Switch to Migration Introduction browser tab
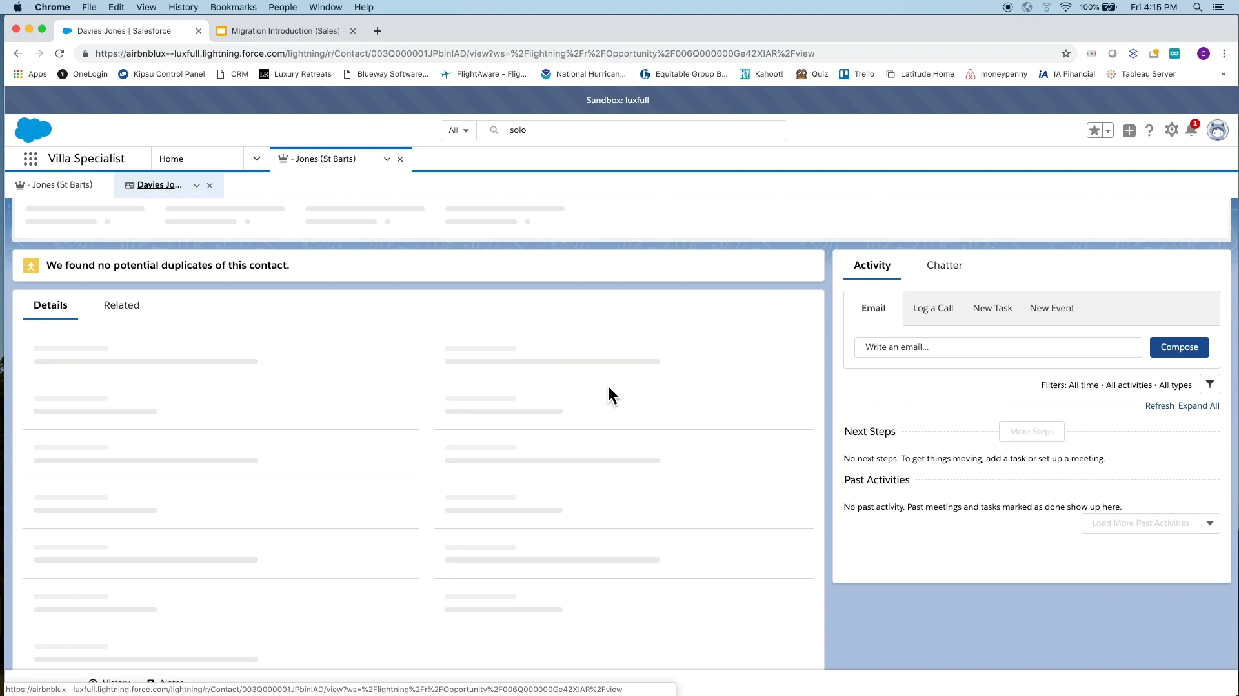Image resolution: width=1239 pixels, height=696 pixels. point(285,31)
